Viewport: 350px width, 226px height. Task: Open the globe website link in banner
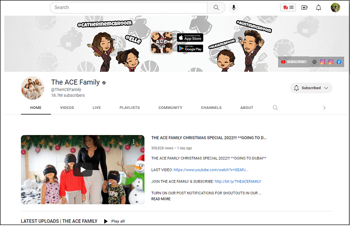click(314, 62)
